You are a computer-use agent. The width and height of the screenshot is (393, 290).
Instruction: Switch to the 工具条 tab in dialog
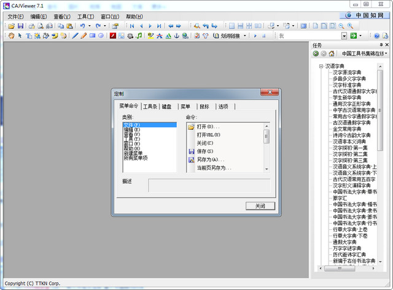(150, 107)
